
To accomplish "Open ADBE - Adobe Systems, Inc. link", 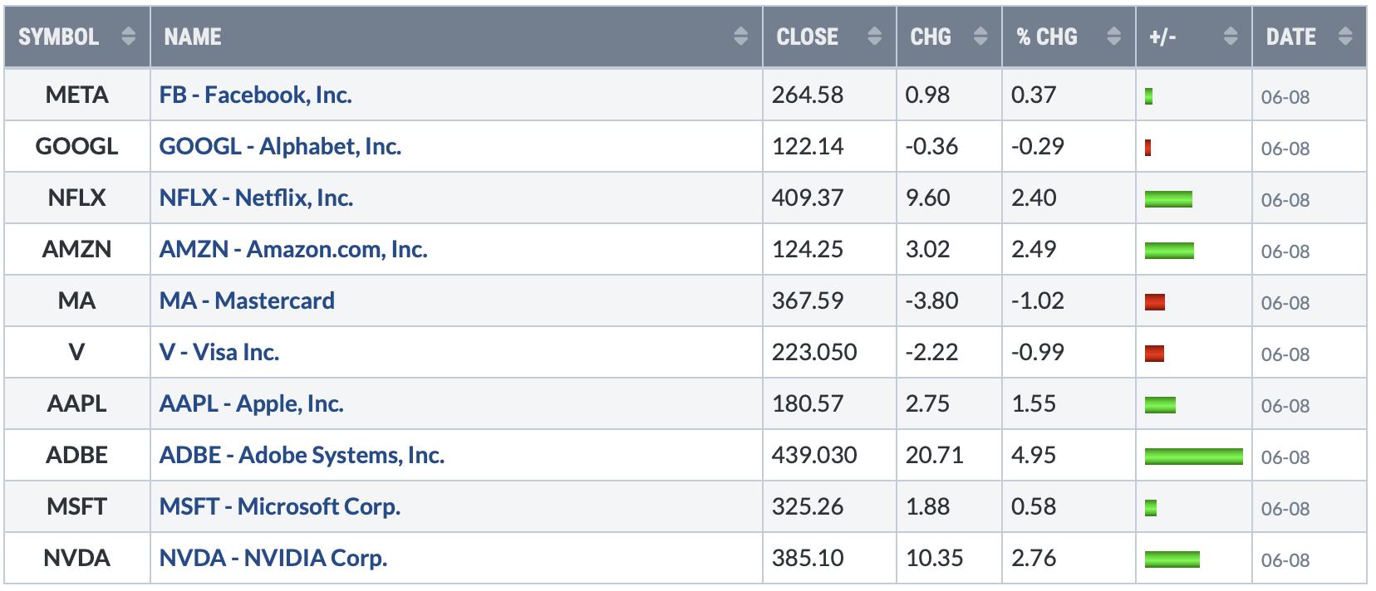I will (x=302, y=455).
